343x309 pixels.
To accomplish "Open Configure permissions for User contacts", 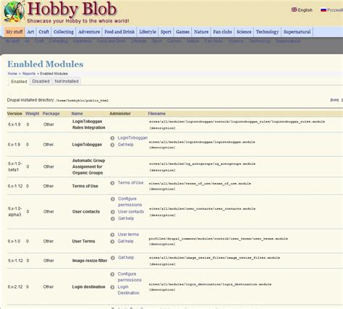I will (x=130, y=202).
